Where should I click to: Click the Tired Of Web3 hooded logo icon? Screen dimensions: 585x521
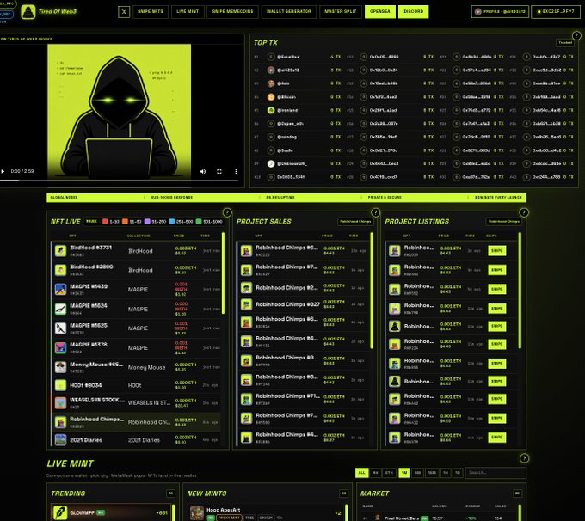[28, 12]
